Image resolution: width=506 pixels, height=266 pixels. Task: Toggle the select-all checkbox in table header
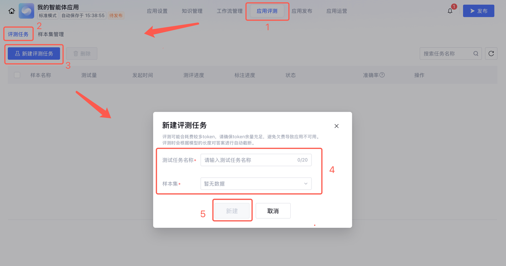[x=17, y=75]
